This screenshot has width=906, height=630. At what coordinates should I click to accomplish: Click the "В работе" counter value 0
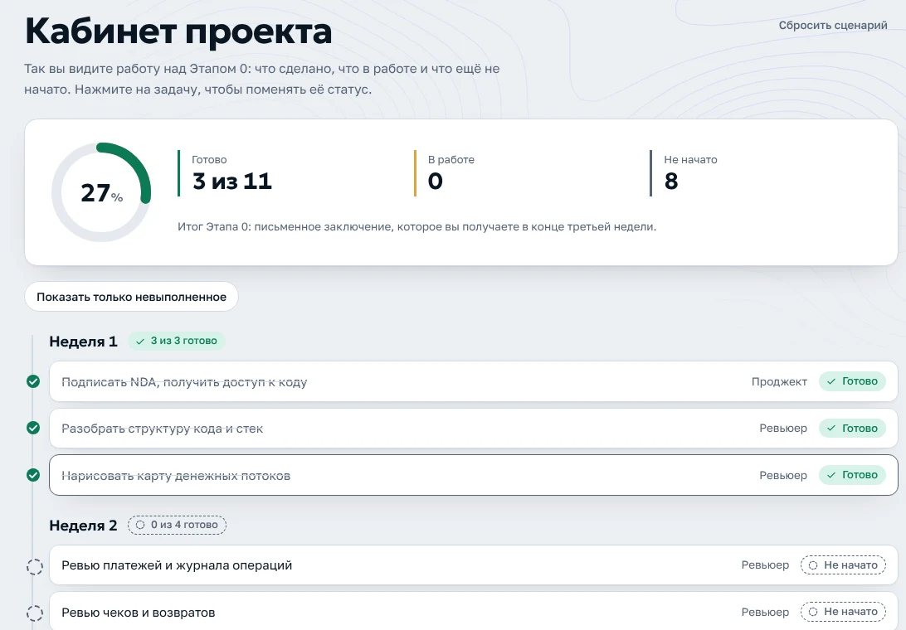(435, 182)
